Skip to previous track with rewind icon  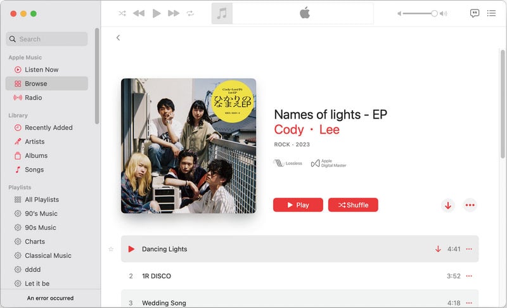tap(139, 13)
